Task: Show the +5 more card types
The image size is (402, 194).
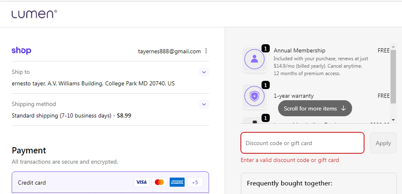Action: click(x=195, y=182)
